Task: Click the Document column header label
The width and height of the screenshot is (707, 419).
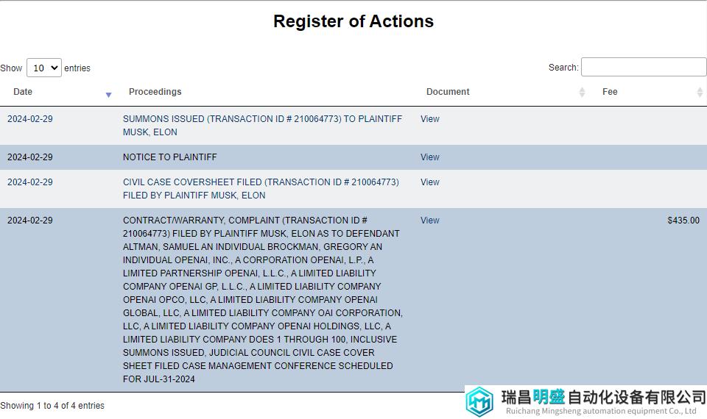Action: [x=448, y=92]
